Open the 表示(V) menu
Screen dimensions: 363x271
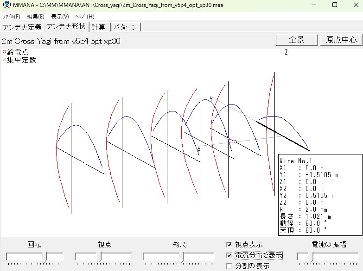pos(60,16)
